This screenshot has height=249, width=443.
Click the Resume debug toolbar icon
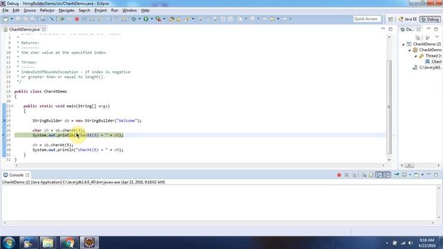point(62,19)
